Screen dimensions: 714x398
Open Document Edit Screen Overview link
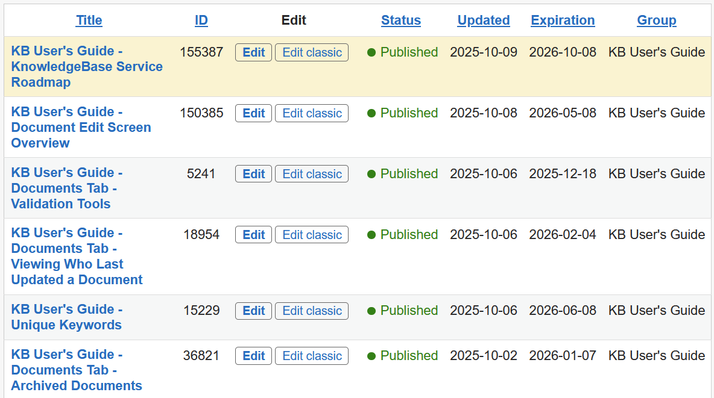(x=81, y=128)
